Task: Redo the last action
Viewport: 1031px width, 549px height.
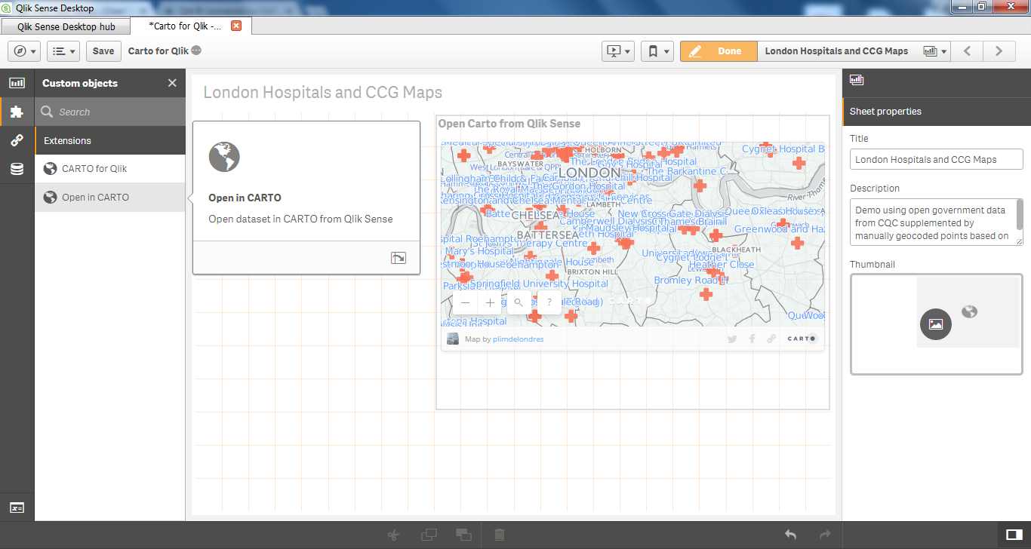Action: click(825, 535)
